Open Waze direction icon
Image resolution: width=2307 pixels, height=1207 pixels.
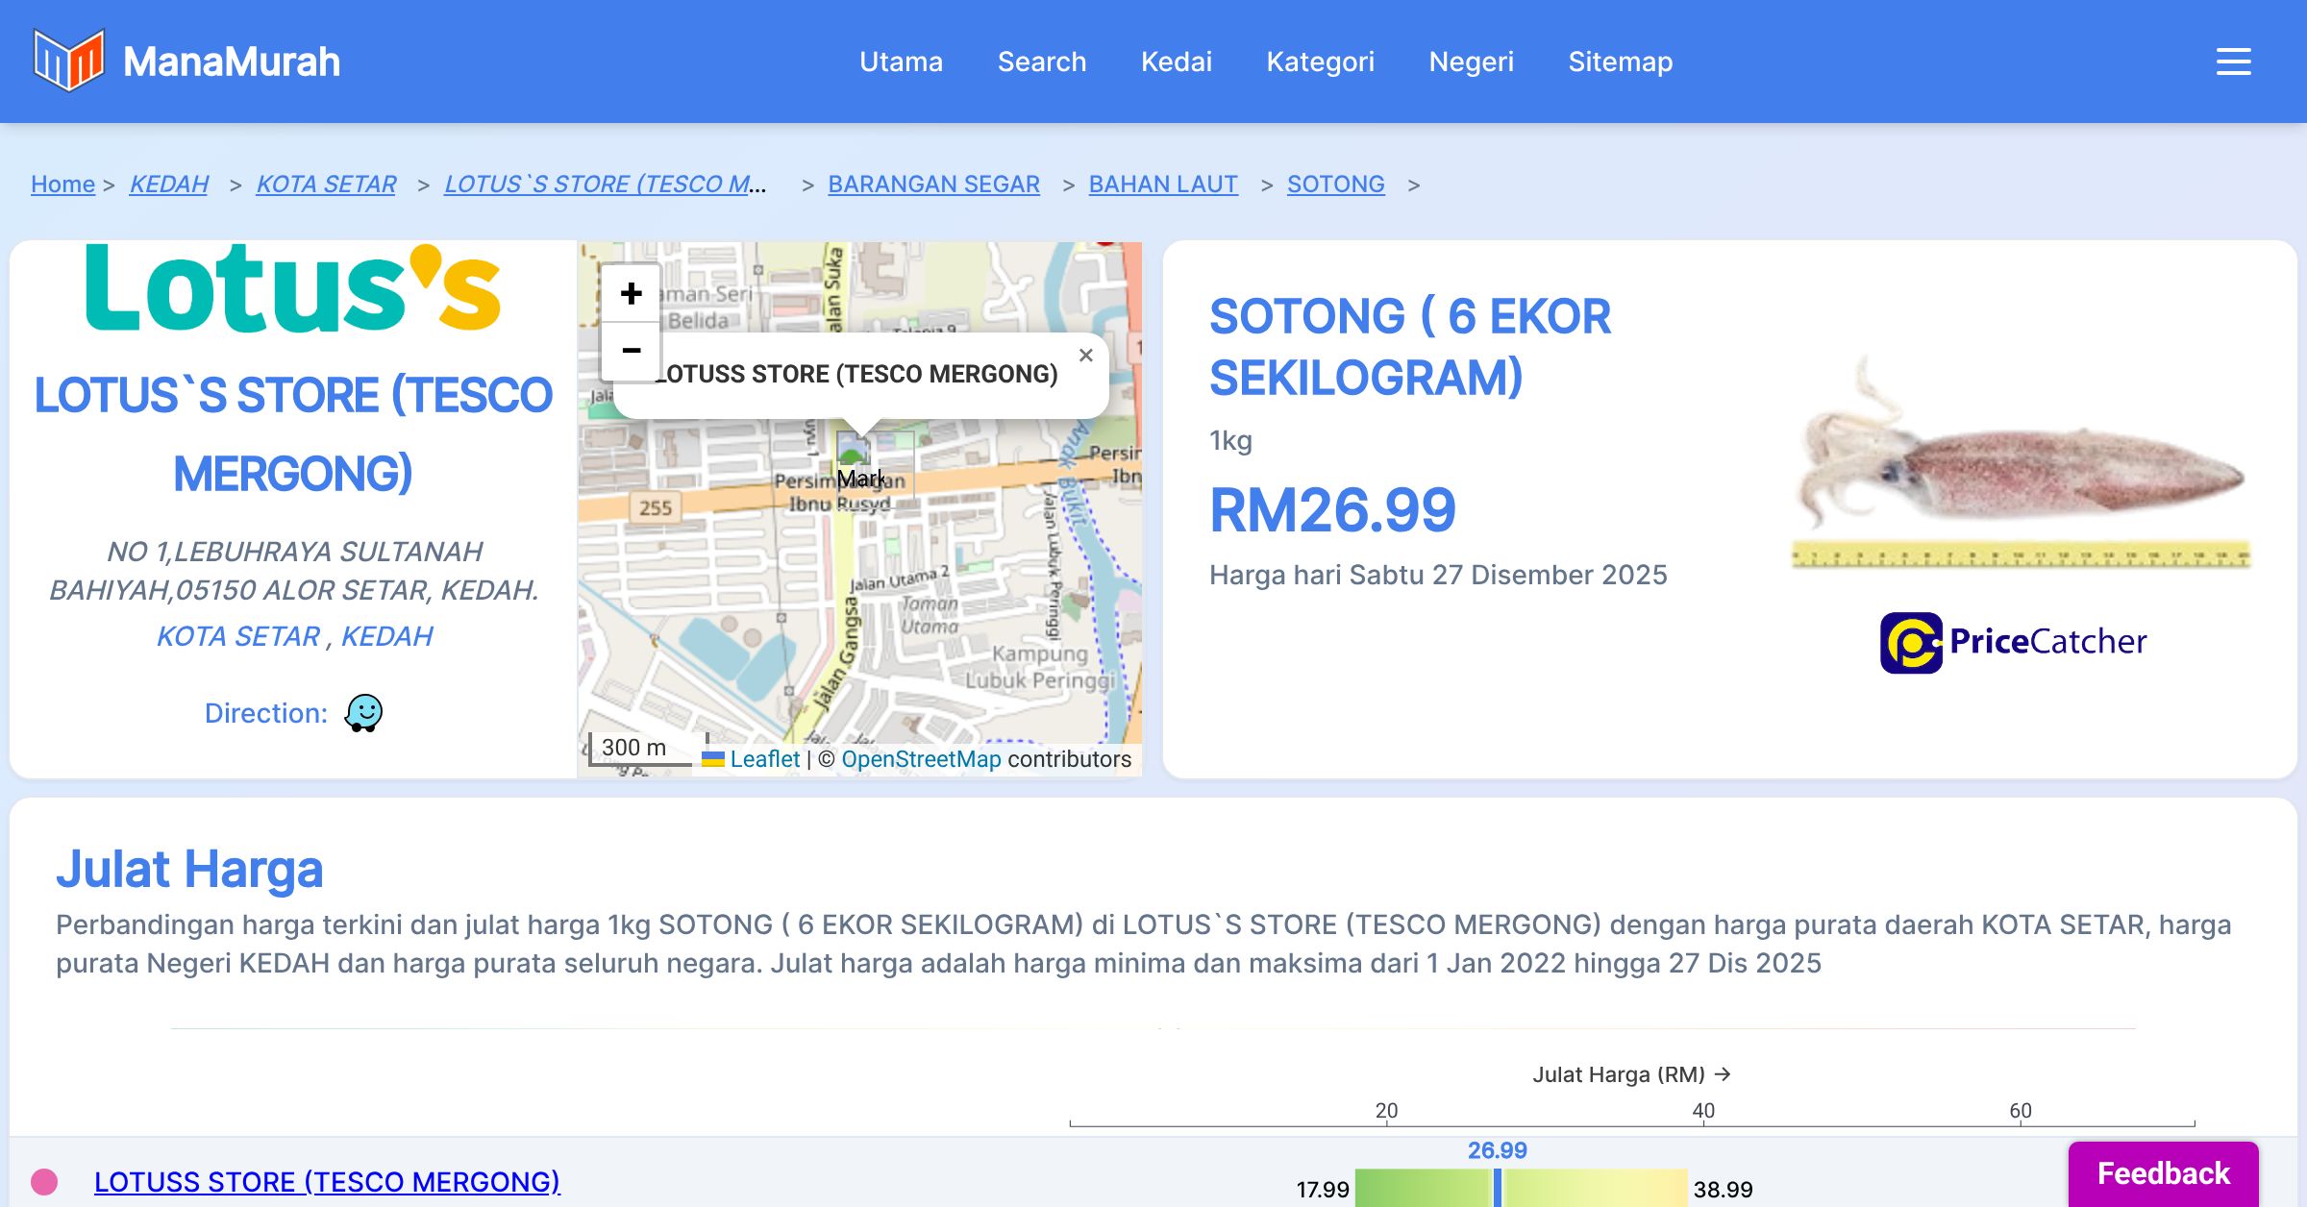(x=363, y=713)
